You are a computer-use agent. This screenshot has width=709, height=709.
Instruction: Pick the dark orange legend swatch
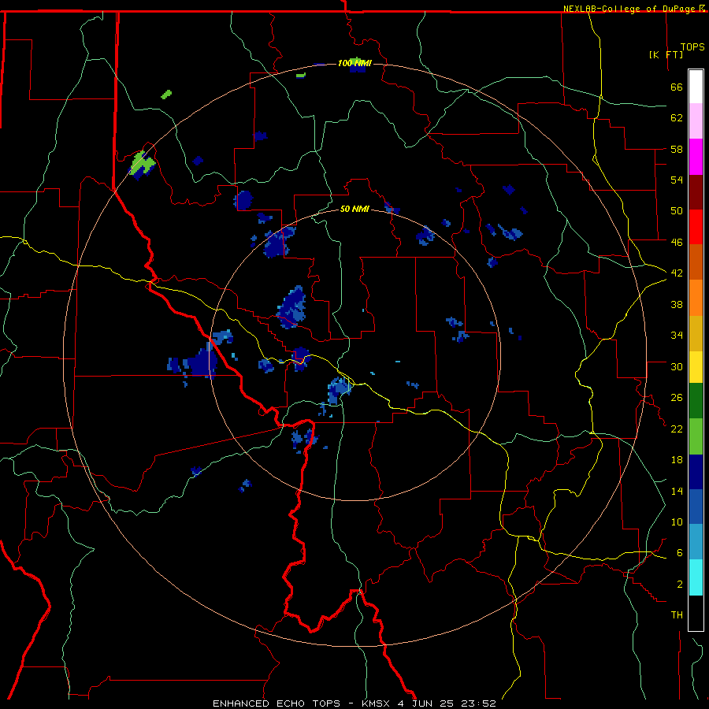[x=696, y=262]
